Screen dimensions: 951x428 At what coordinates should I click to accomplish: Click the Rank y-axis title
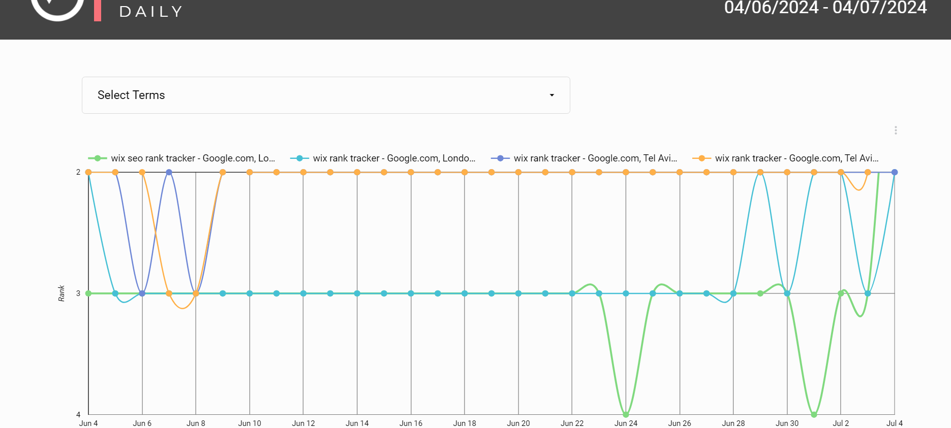[x=62, y=293]
